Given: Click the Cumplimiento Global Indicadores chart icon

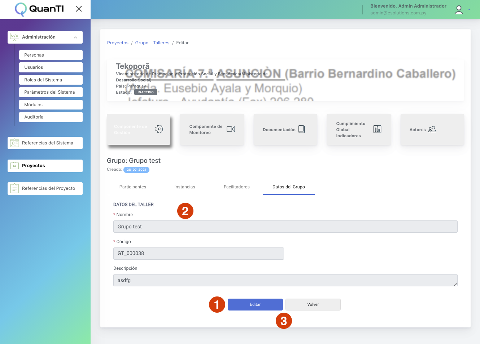Looking at the screenshot, I should pos(378,129).
